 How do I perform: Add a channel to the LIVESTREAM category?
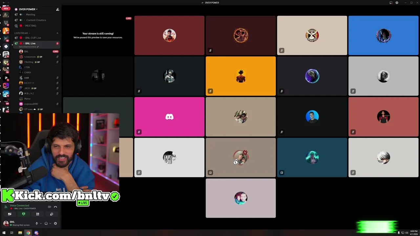pyautogui.click(x=57, y=33)
